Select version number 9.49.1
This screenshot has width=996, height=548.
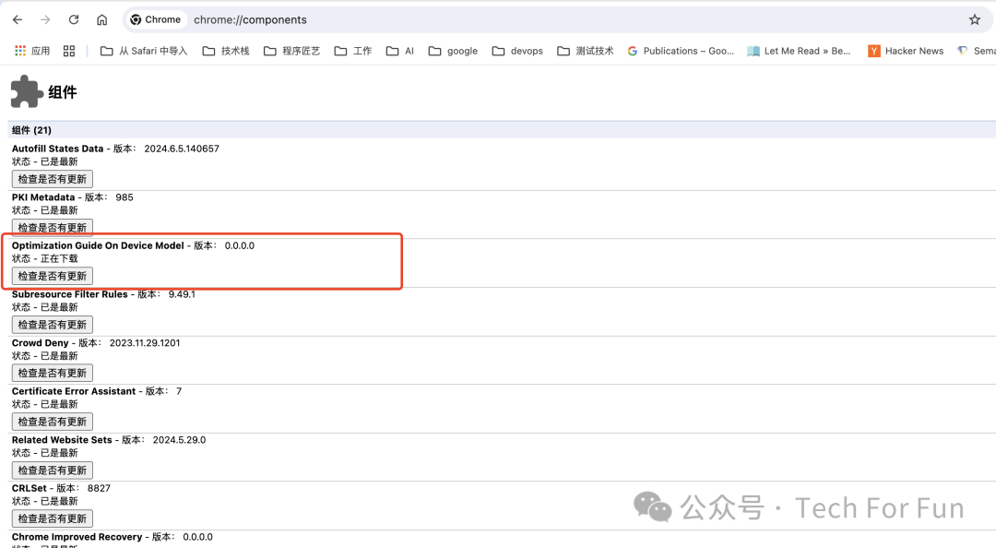click(x=182, y=294)
